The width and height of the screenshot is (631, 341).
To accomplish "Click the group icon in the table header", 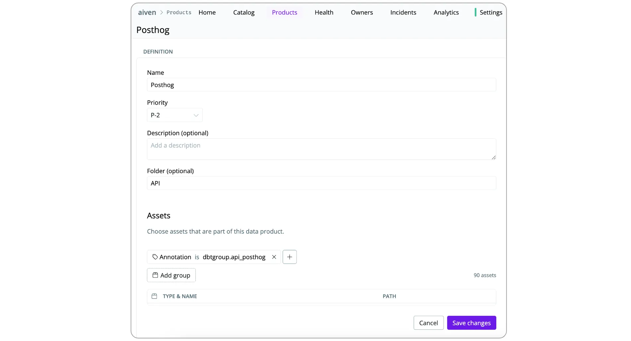I will click(x=154, y=296).
